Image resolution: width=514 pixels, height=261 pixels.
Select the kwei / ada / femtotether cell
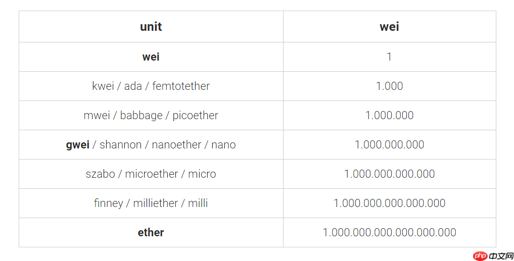[151, 86]
